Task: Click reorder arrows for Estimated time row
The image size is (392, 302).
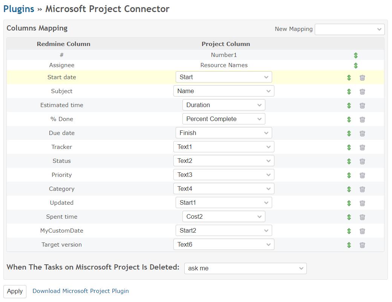Action: pyautogui.click(x=349, y=106)
